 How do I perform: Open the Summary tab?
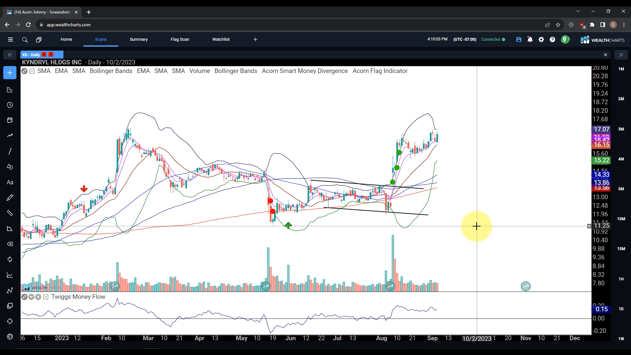[x=139, y=39]
